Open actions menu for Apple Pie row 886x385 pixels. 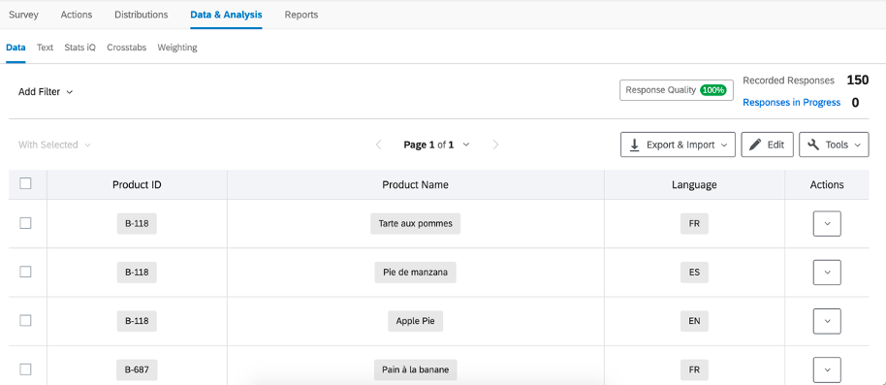(x=827, y=321)
